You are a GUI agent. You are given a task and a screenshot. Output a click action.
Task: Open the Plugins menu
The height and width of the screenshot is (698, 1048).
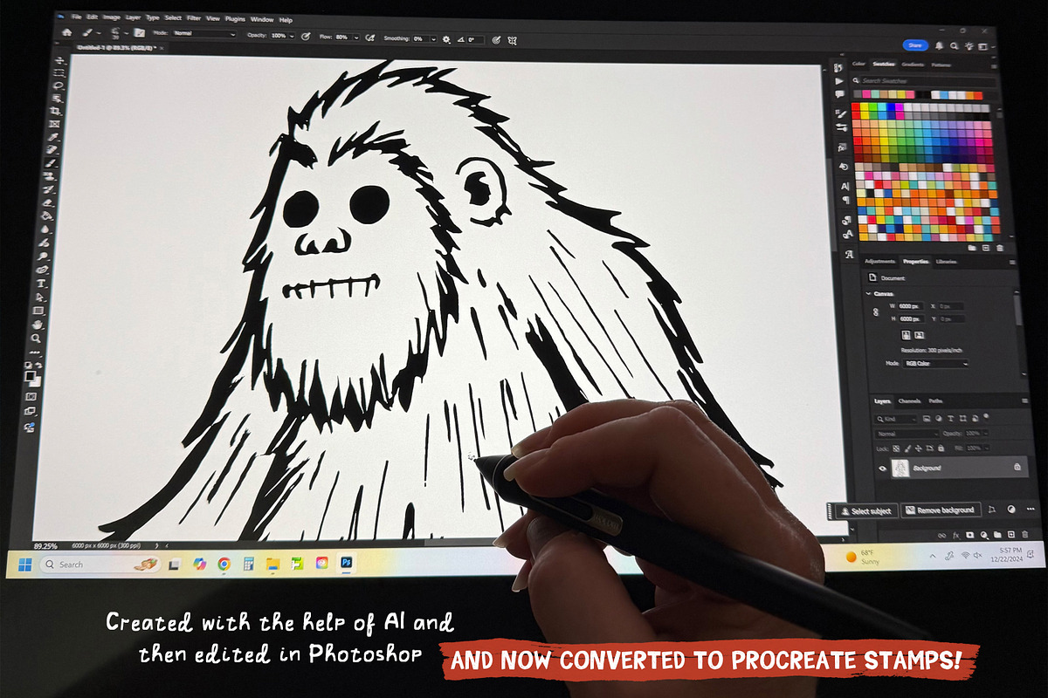235,19
